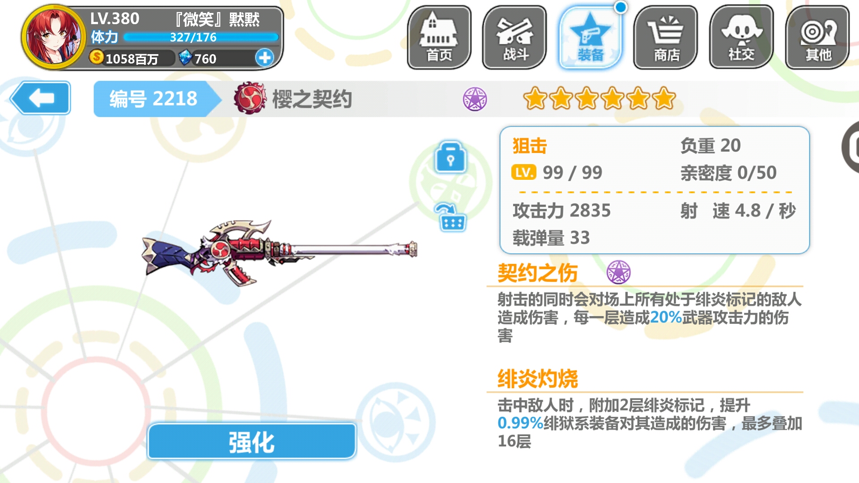Click the move-to-storage basket icon
859x483 pixels.
451,217
